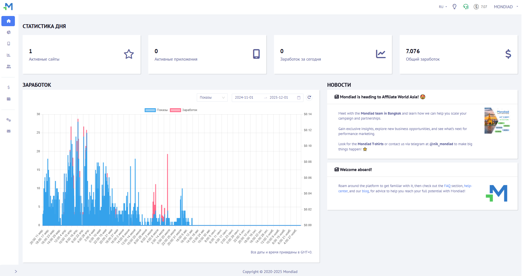Image resolution: width=522 pixels, height=276 pixels.
Task: Refresh the earnings chart
Action: pyautogui.click(x=309, y=97)
